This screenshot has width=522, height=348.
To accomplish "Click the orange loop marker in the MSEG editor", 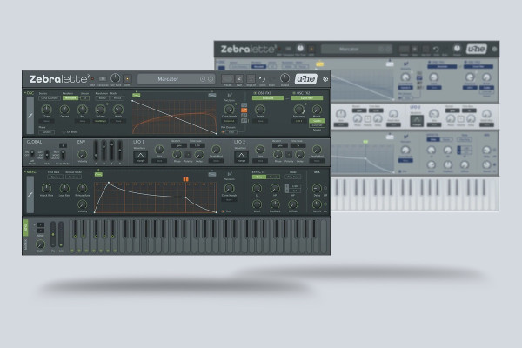I will point(186,179).
